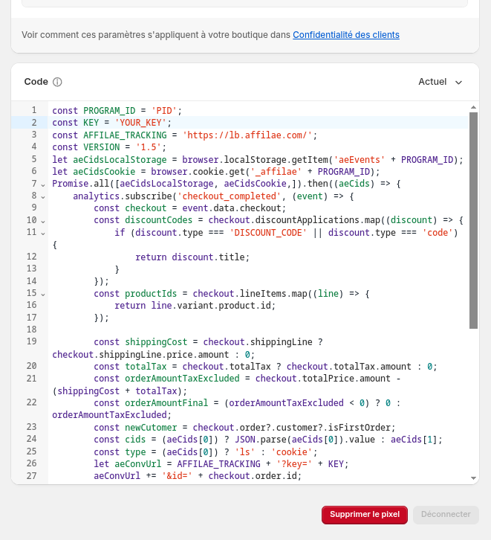This screenshot has width=491, height=540.
Task: Collapse code fold at line 10
Action: click(x=43, y=221)
